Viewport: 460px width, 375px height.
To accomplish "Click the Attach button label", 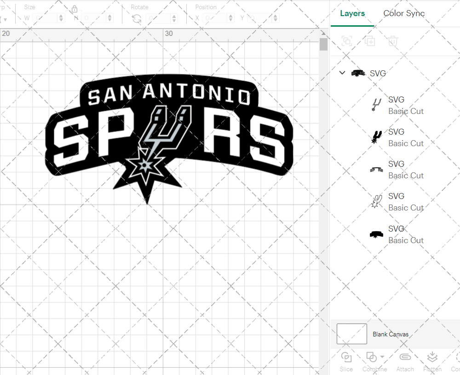I will pyautogui.click(x=405, y=369).
